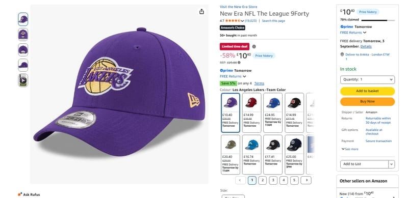Click the Add to basket button
Viewport: 408px width, 198px height.
click(367, 91)
